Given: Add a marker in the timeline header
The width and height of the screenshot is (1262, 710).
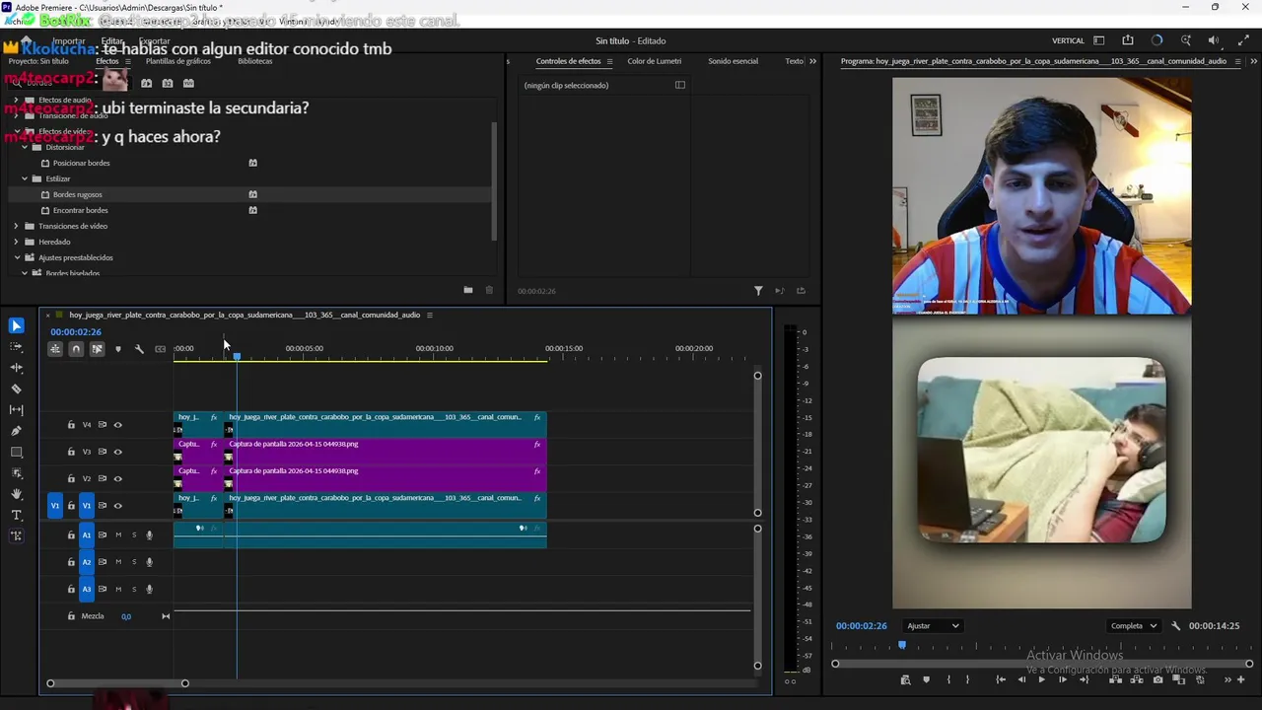Looking at the screenshot, I should point(118,349).
